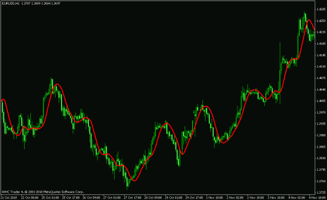Select the 27 Oct 01:00 time label
This screenshot has width=327, height=200.
coord(112,197)
